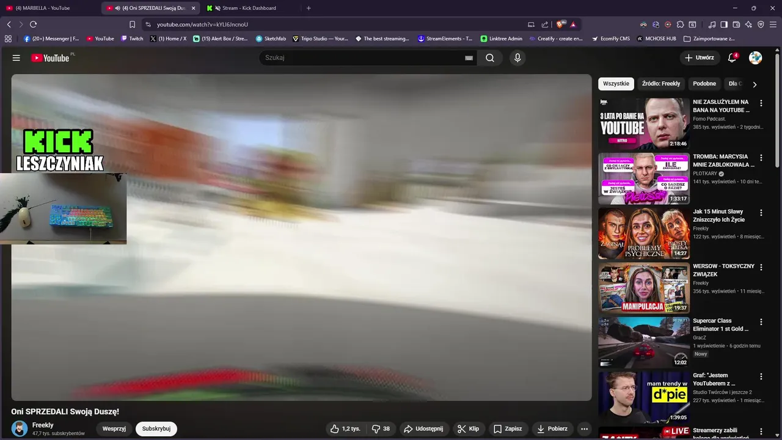Open options for Graf: Jestem YouTuberem video

761,377
